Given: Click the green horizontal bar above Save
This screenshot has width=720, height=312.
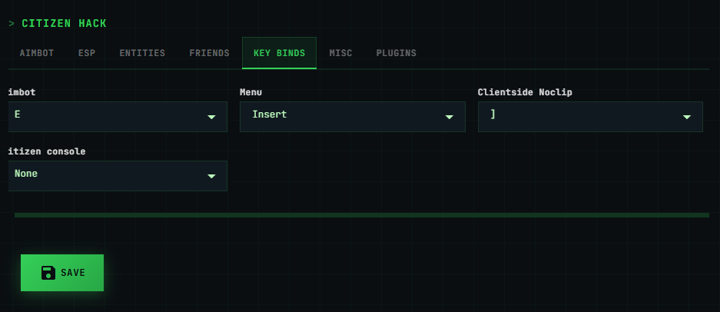Looking at the screenshot, I should click(361, 215).
